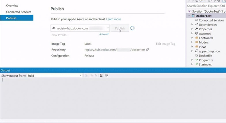
Task: Click the Properties wrench icon
Action: [196, 29]
